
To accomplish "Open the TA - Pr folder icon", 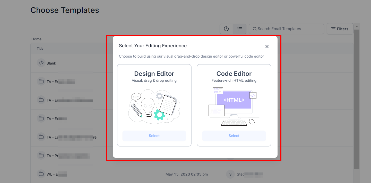I will click(x=41, y=155).
